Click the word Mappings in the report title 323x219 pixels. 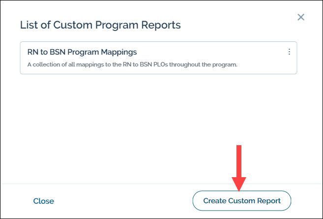point(119,52)
